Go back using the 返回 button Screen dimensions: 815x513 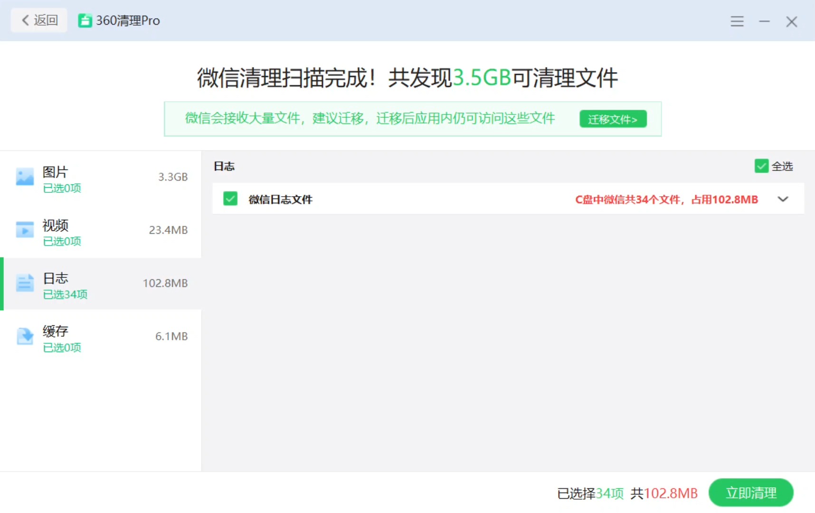(x=39, y=20)
